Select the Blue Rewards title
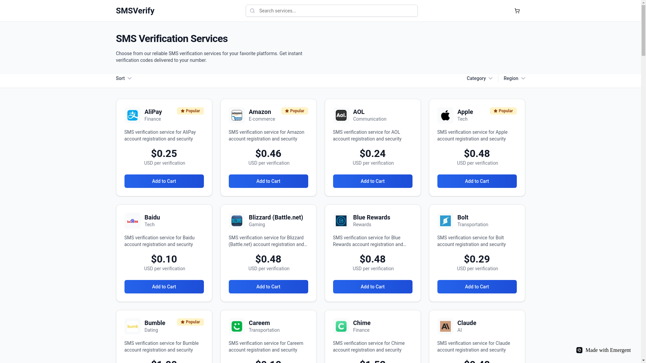 (x=371, y=217)
